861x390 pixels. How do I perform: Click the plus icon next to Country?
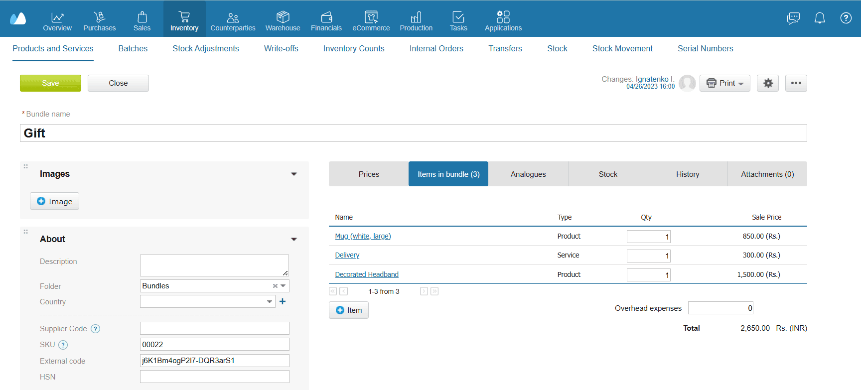tap(283, 301)
